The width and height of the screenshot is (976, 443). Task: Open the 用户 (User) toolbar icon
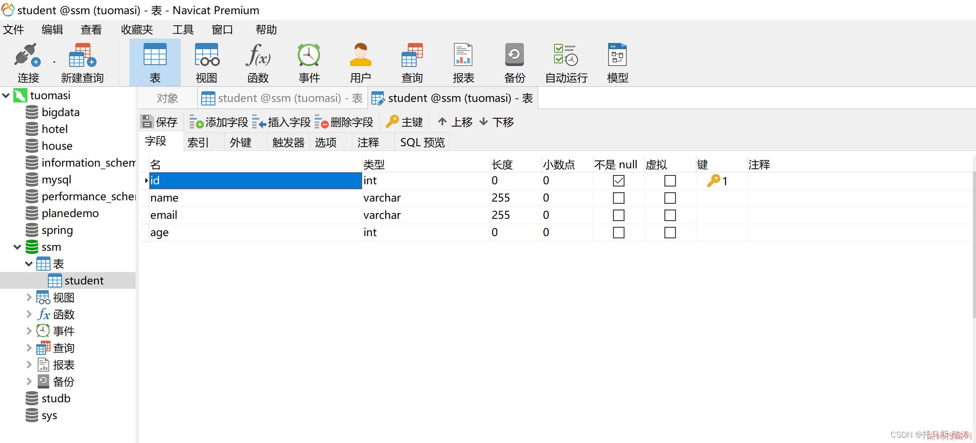[x=360, y=63]
